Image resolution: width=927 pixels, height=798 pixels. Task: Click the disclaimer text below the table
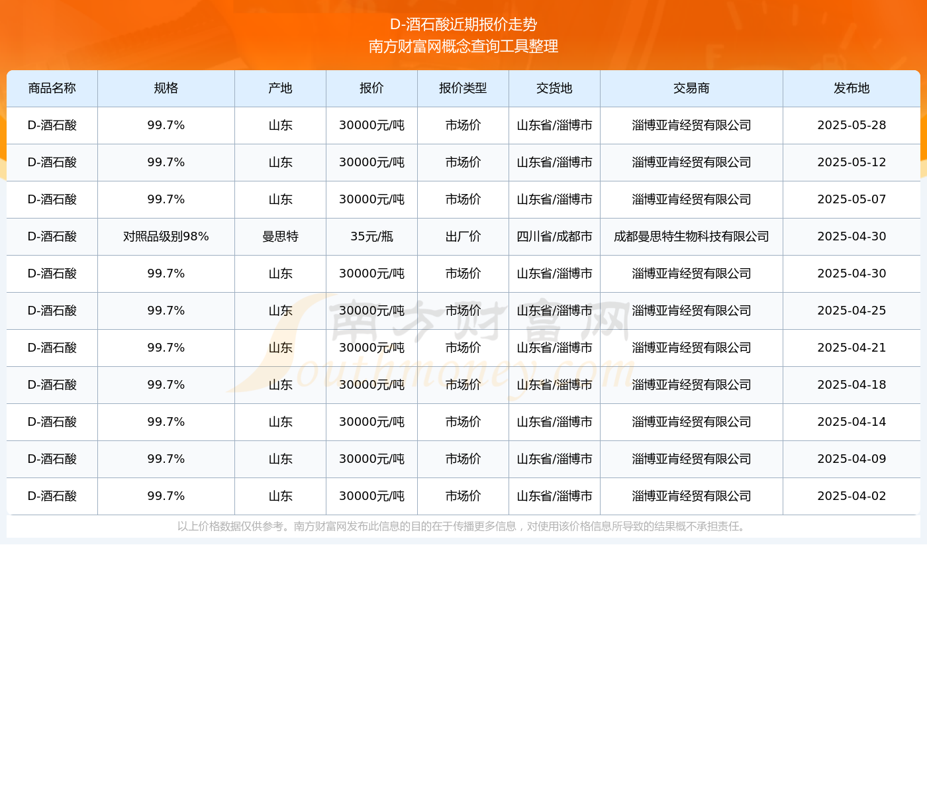pyautogui.click(x=463, y=526)
